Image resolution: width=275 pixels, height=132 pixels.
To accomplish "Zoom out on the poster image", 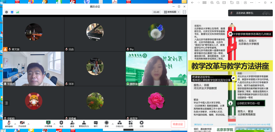I will tap(218, 3).
